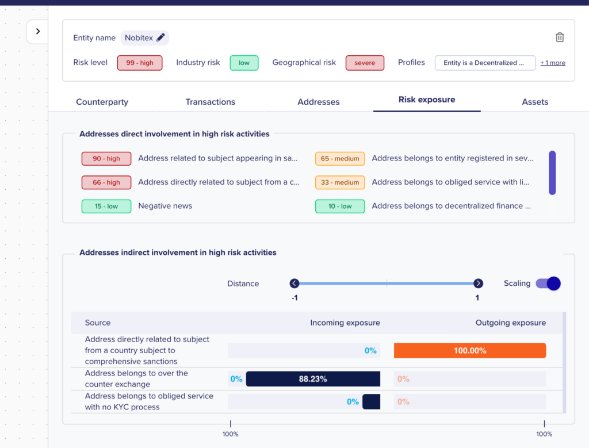The height and width of the screenshot is (448, 589).
Task: Click the 88.23% incoming exposure bar
Action: 313,379
